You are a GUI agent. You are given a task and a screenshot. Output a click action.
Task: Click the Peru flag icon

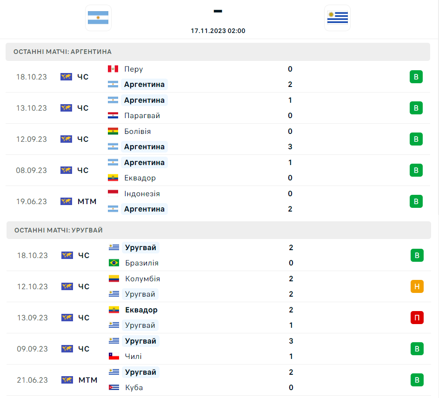coord(113,69)
